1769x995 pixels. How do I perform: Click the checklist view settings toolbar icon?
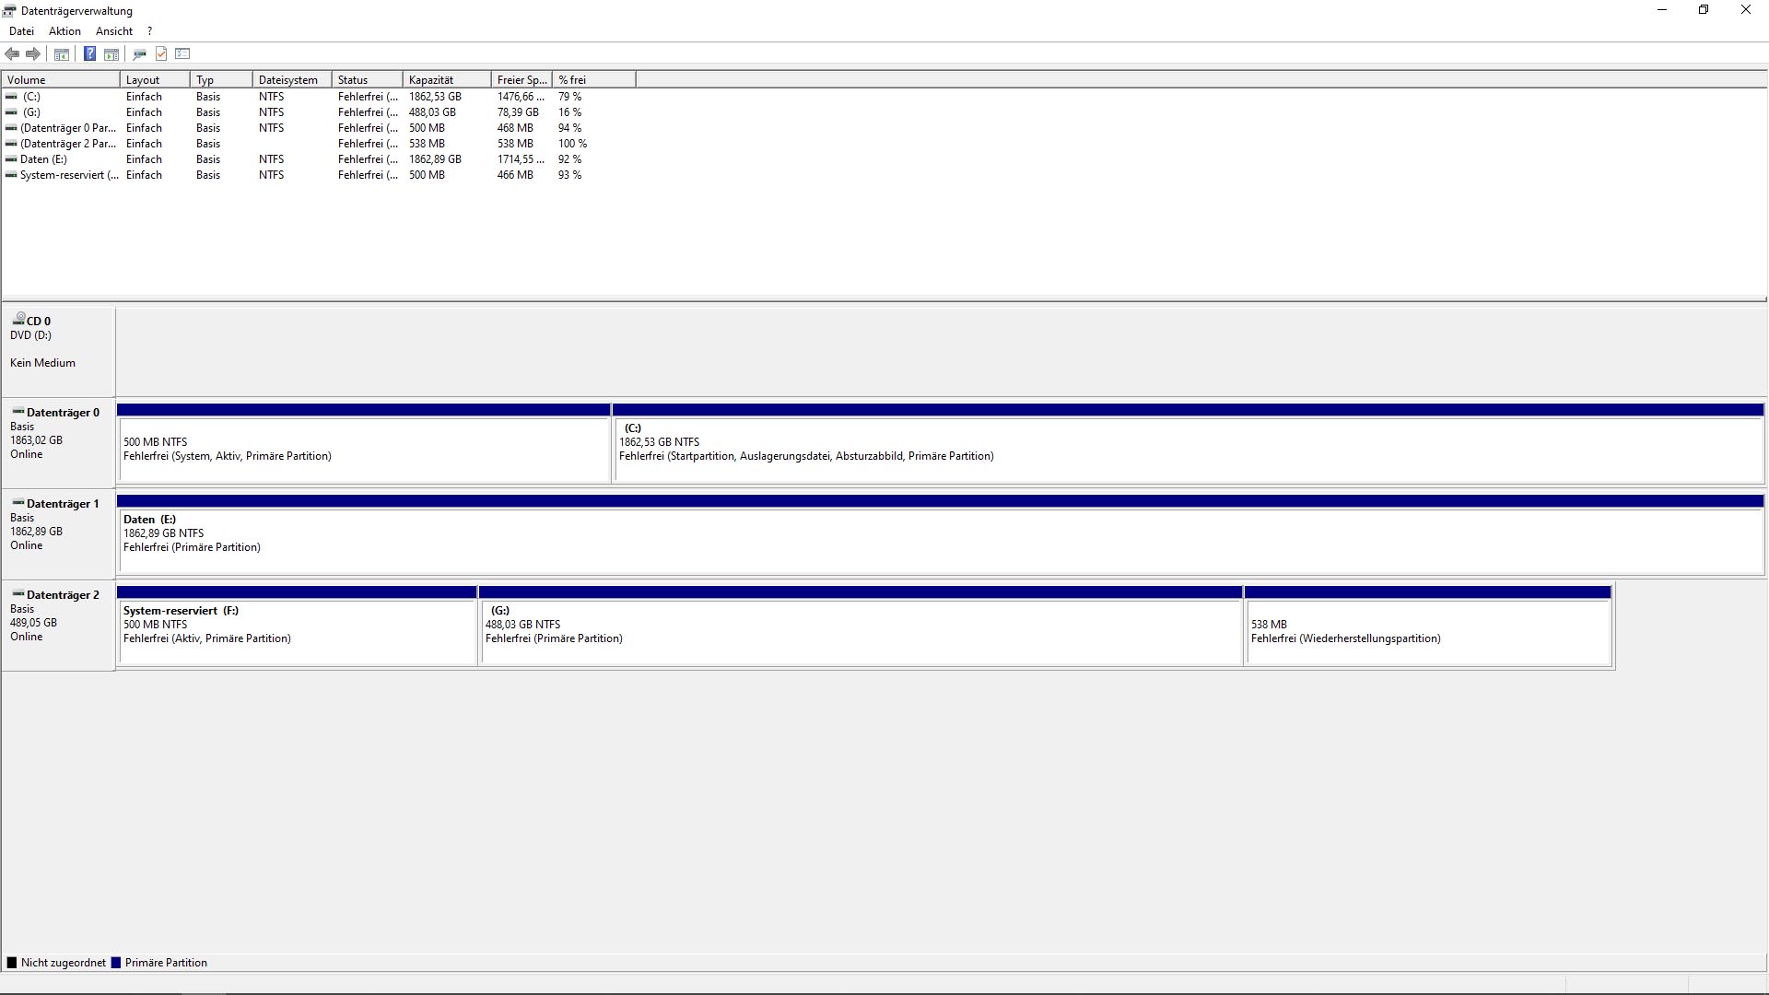182,54
